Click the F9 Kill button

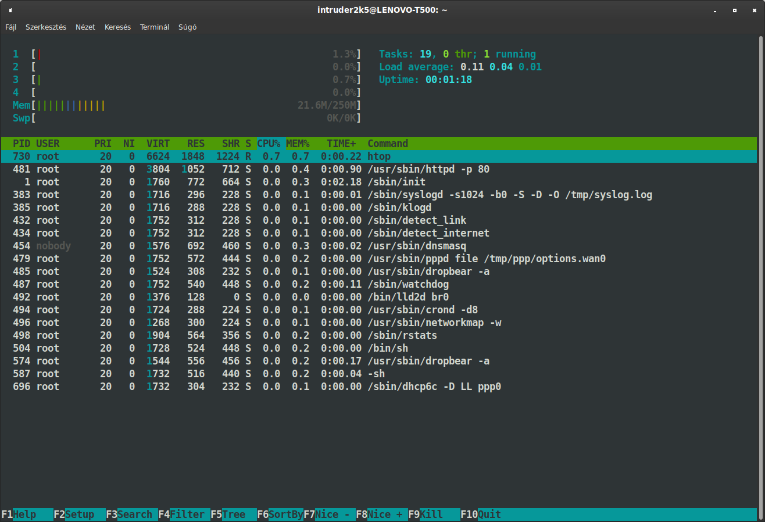tap(434, 514)
